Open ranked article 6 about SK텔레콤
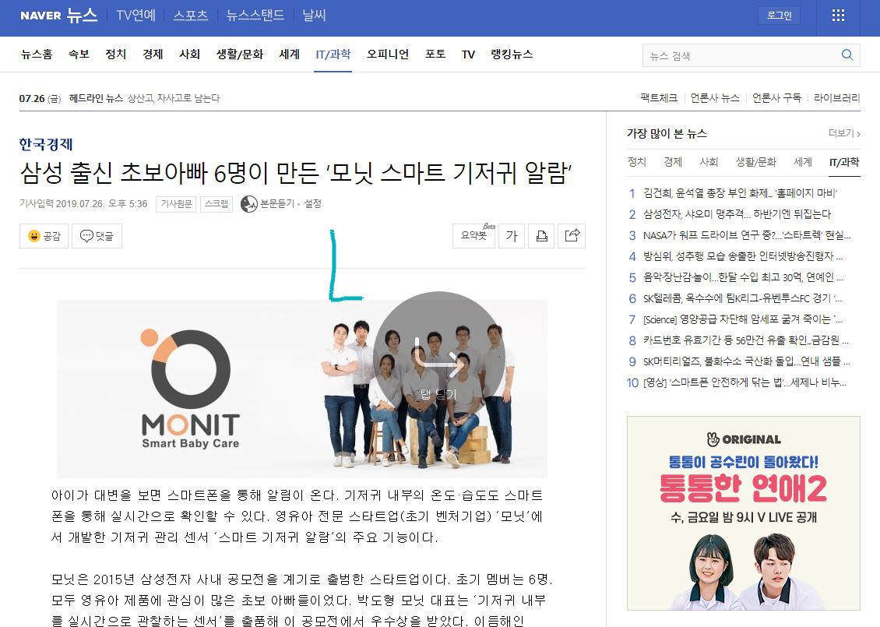The image size is (880, 627). [742, 298]
